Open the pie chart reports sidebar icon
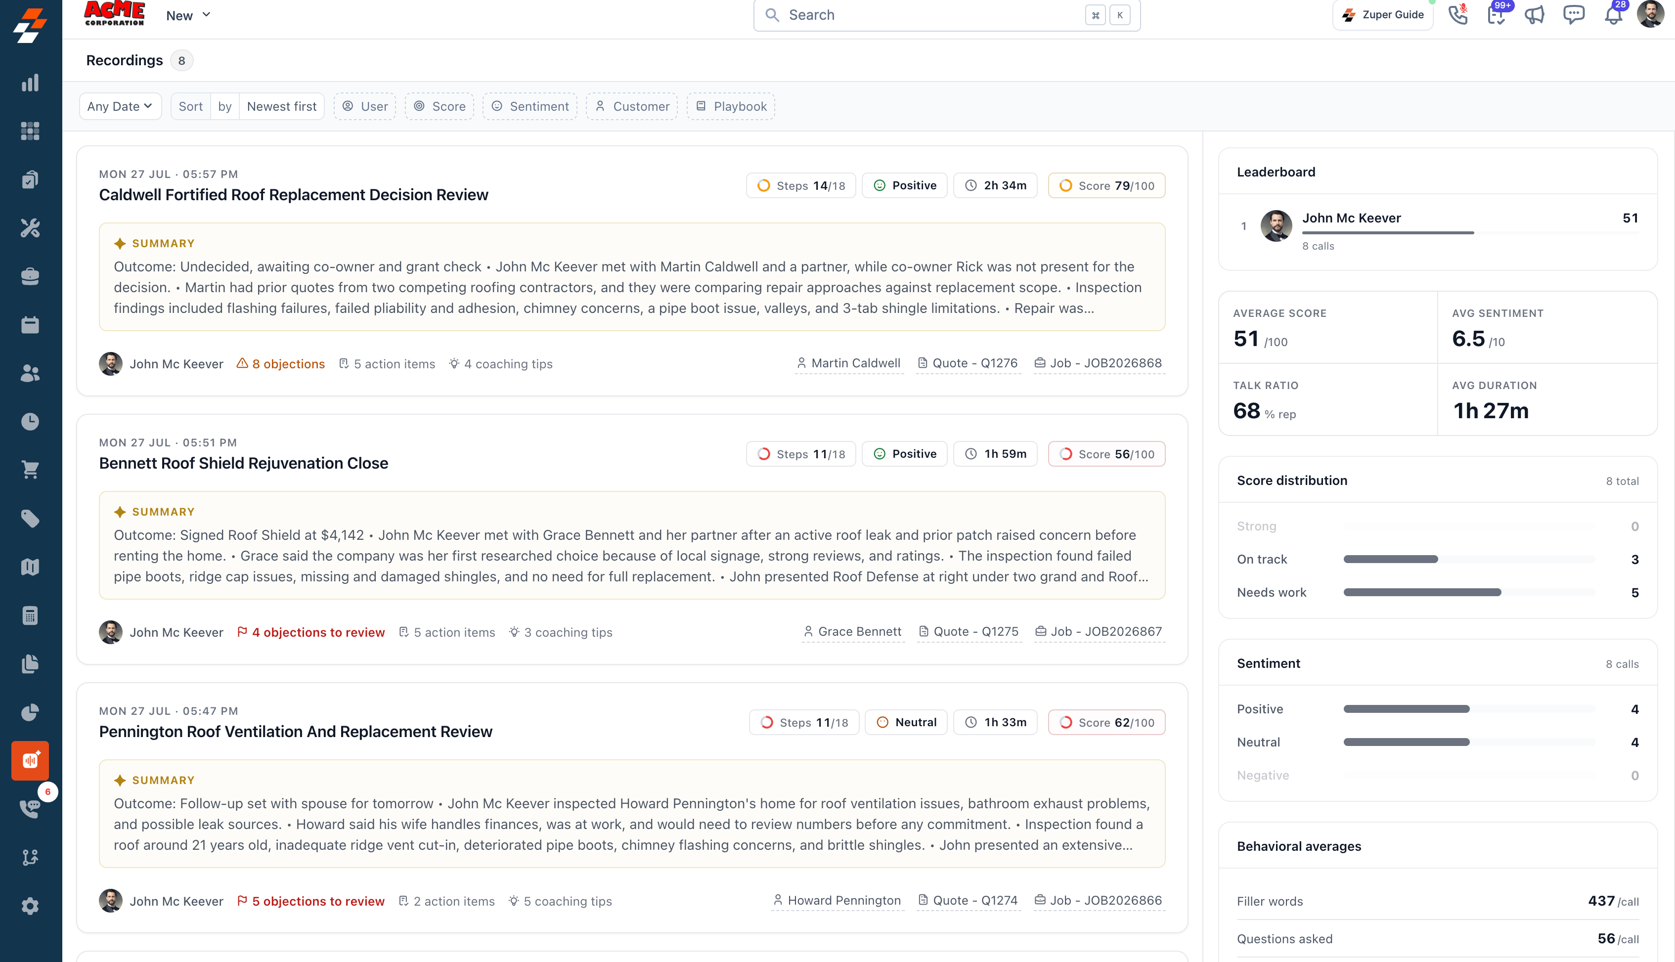The width and height of the screenshot is (1675, 962). 30,712
